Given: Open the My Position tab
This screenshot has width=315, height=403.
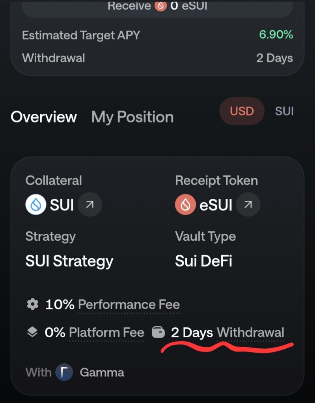Looking at the screenshot, I should click(x=132, y=117).
